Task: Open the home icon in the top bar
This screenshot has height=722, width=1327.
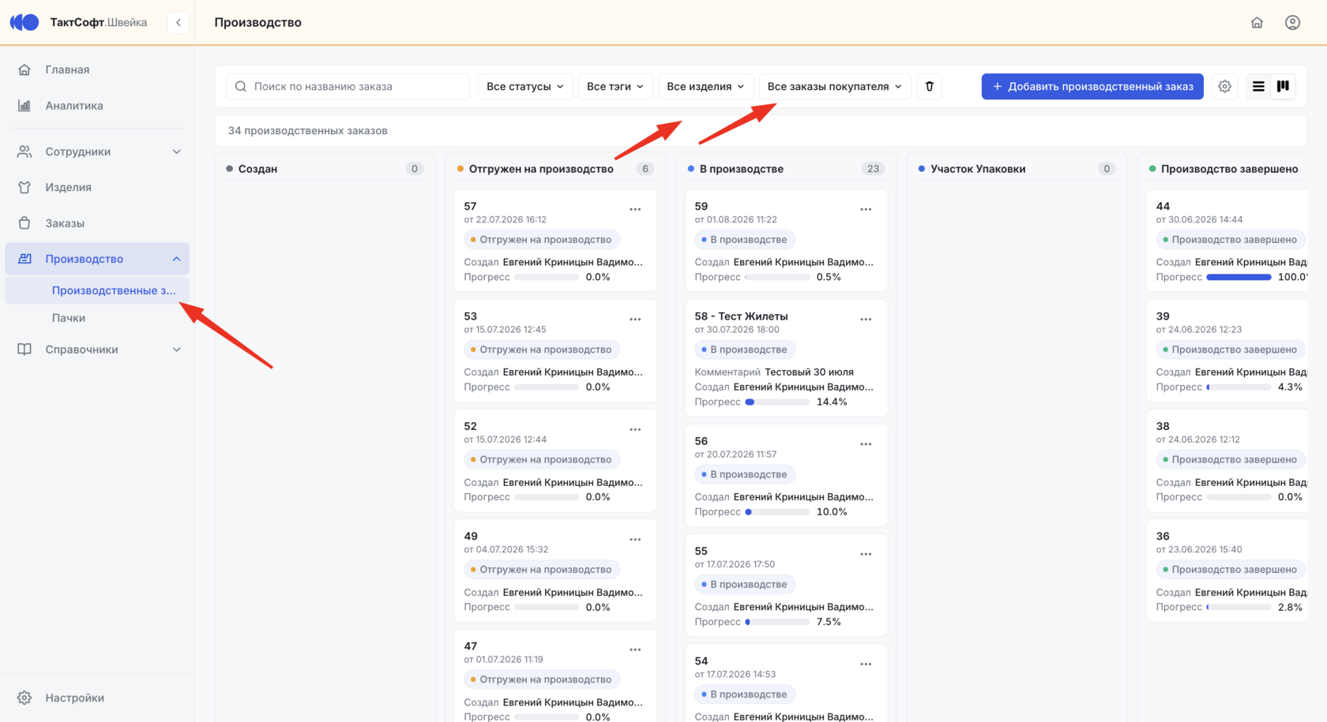Action: tap(1257, 22)
